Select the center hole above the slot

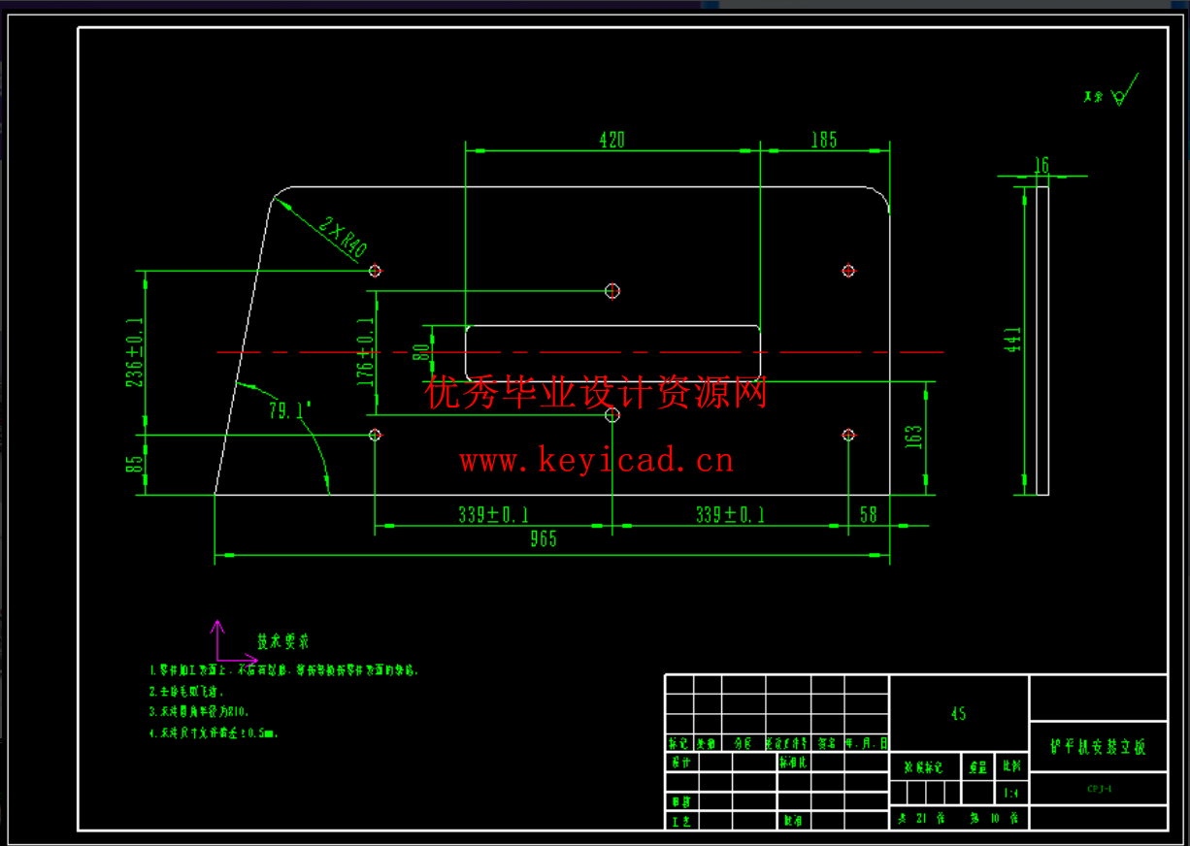click(612, 290)
